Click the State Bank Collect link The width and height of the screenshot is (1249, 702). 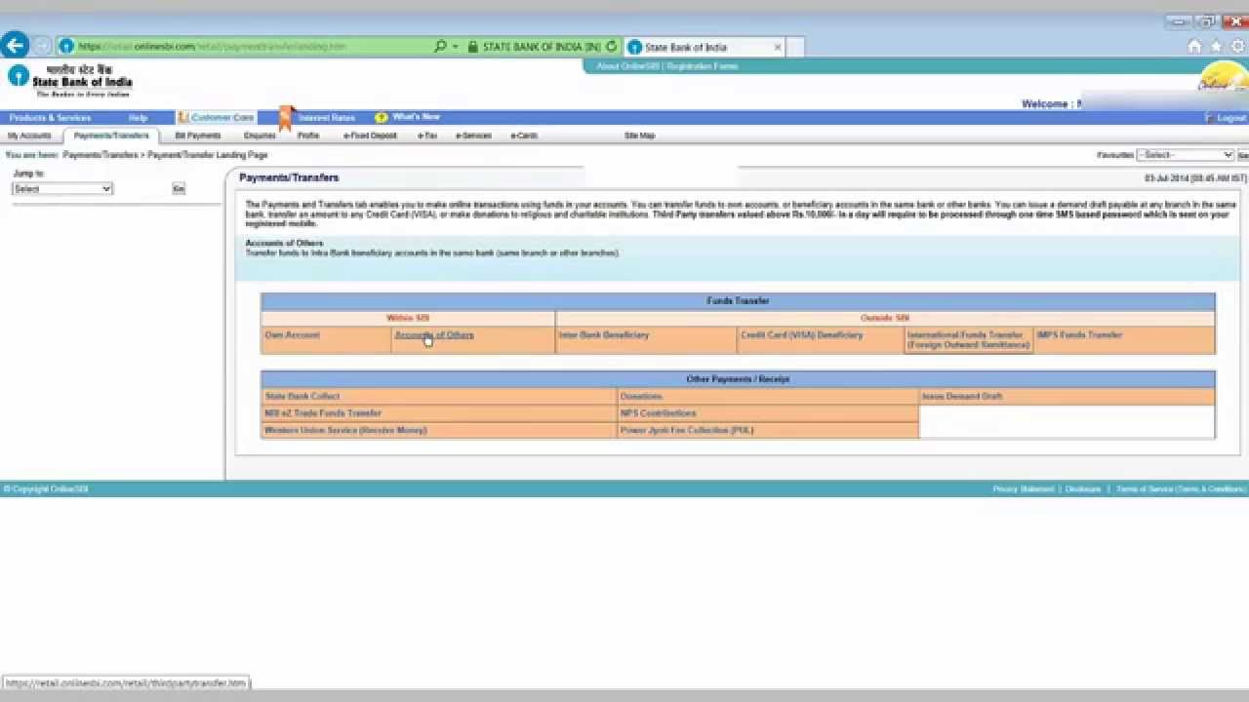pyautogui.click(x=302, y=397)
